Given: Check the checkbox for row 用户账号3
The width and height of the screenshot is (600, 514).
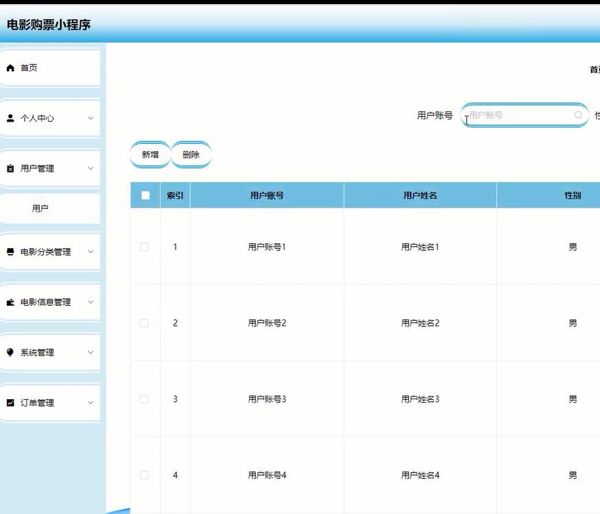Looking at the screenshot, I should [x=145, y=399].
